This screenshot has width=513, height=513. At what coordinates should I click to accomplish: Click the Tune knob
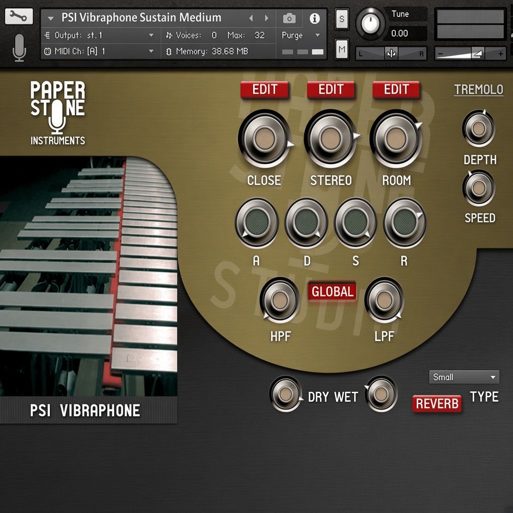(370, 24)
